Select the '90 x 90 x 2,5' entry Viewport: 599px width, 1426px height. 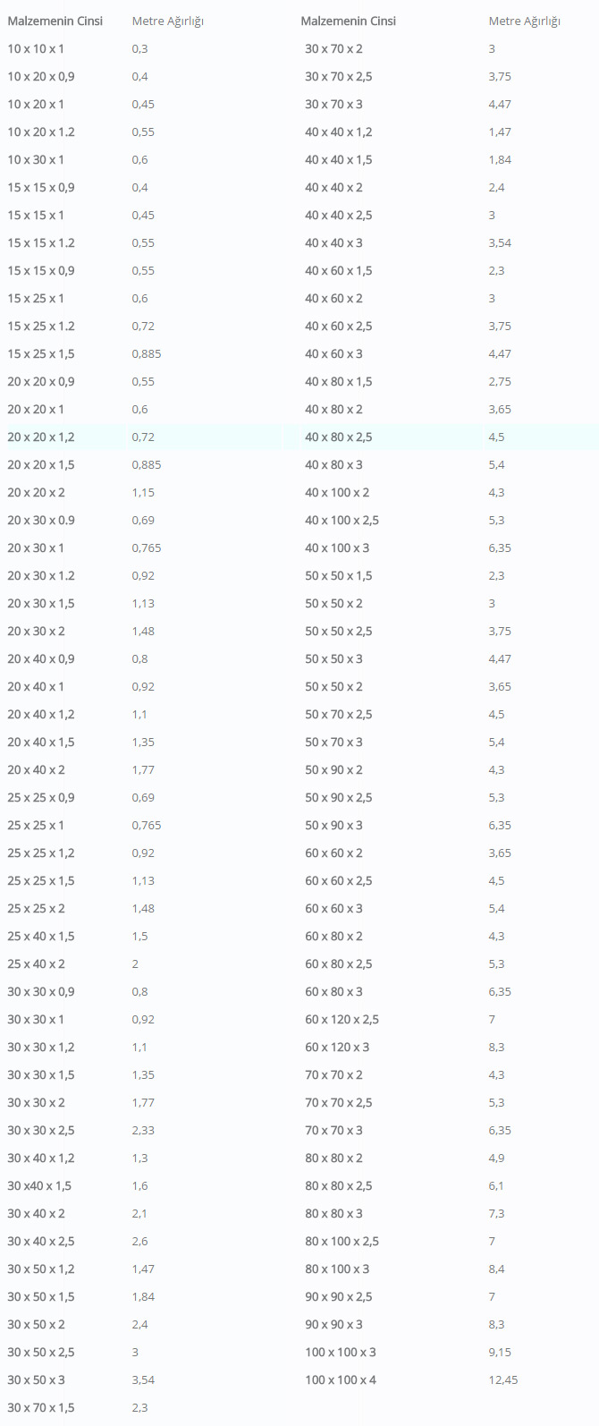click(338, 1296)
